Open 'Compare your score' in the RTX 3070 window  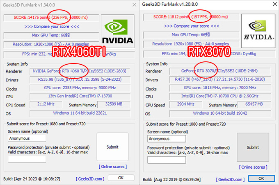[x=192, y=26]
